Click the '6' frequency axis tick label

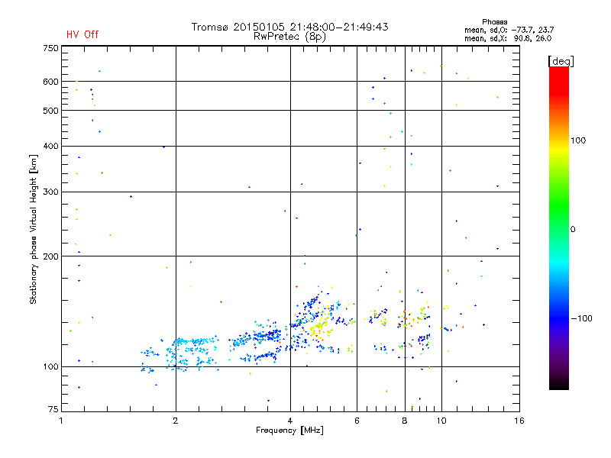357,421
